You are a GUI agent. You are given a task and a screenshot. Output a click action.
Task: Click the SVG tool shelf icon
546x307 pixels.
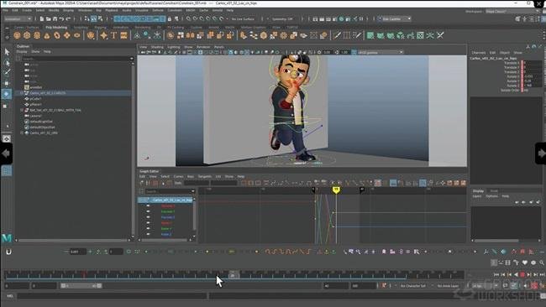[x=123, y=35]
